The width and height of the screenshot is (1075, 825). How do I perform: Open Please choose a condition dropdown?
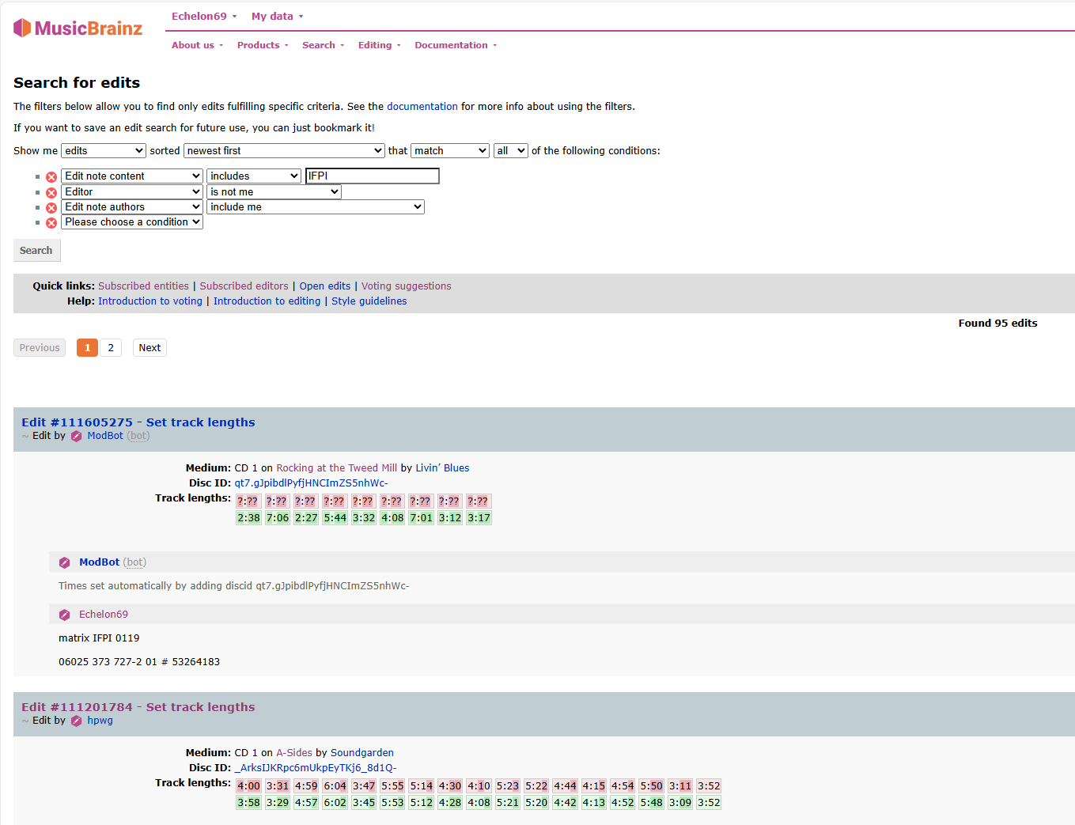pyautogui.click(x=132, y=221)
